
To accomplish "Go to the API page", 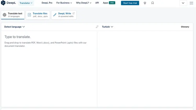I will [x=97, y=3].
